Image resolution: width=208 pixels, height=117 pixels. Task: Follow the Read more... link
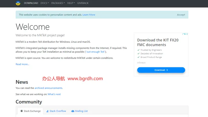23,64
